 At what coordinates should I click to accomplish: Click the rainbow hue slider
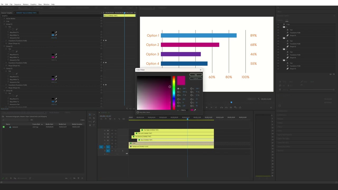pyautogui.click(x=174, y=93)
